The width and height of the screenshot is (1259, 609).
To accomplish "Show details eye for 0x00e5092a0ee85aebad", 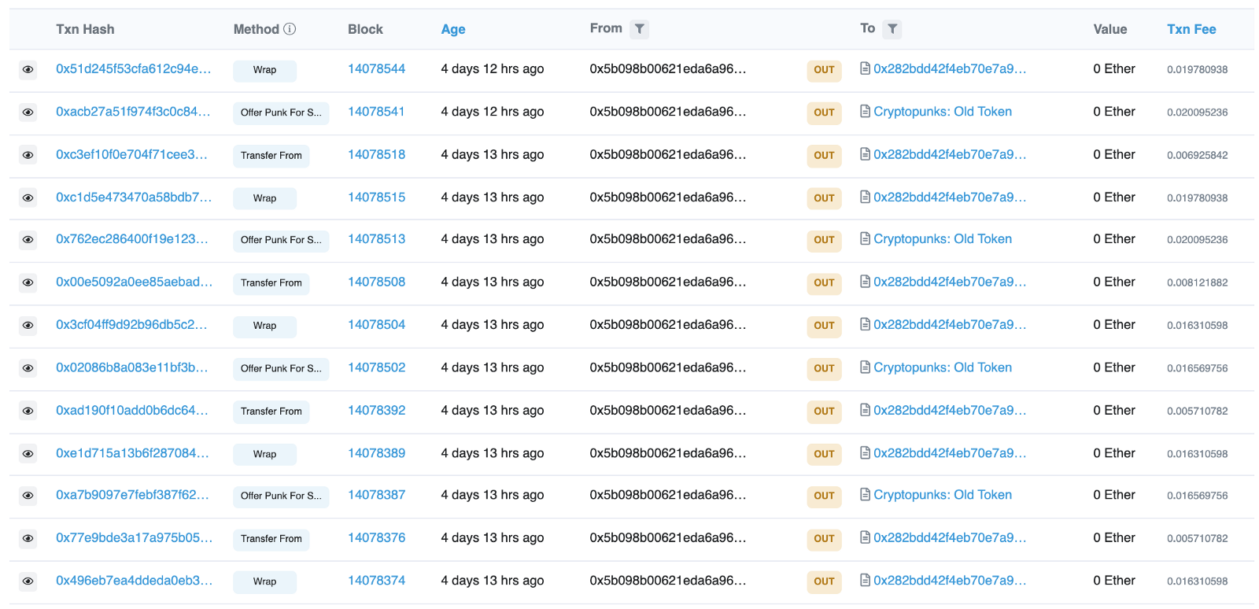I will [28, 282].
